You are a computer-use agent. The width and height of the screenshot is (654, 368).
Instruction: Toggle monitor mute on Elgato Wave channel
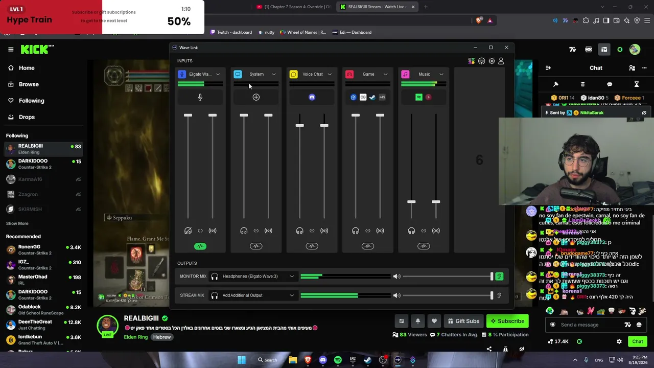tap(188, 231)
